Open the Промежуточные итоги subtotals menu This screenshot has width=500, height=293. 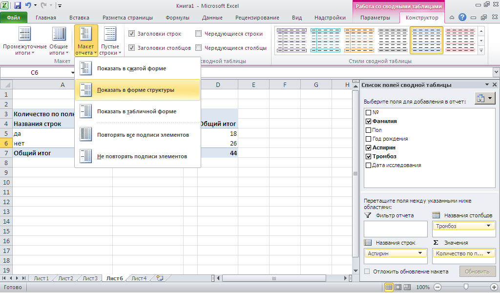24,41
